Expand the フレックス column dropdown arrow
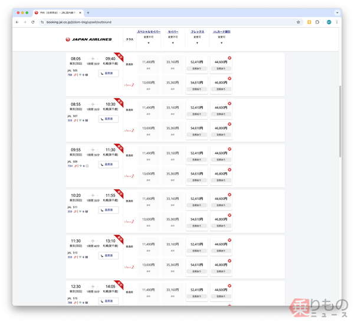Image resolution: width=354 pixels, height=322 pixels. (x=197, y=42)
